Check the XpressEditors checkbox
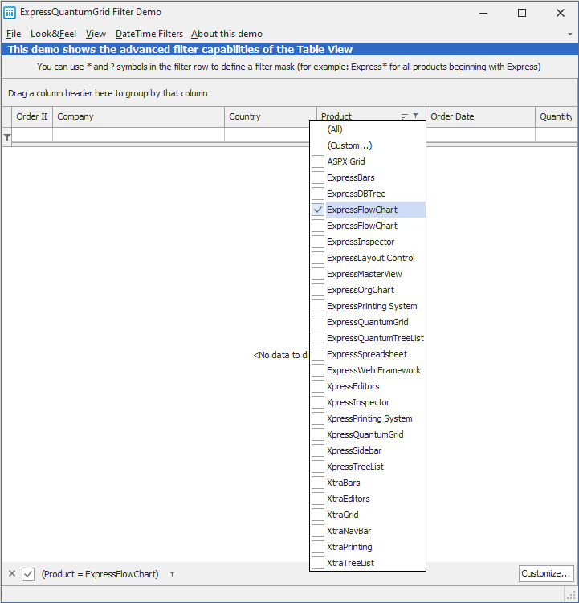Image resolution: width=579 pixels, height=603 pixels. pyautogui.click(x=318, y=386)
